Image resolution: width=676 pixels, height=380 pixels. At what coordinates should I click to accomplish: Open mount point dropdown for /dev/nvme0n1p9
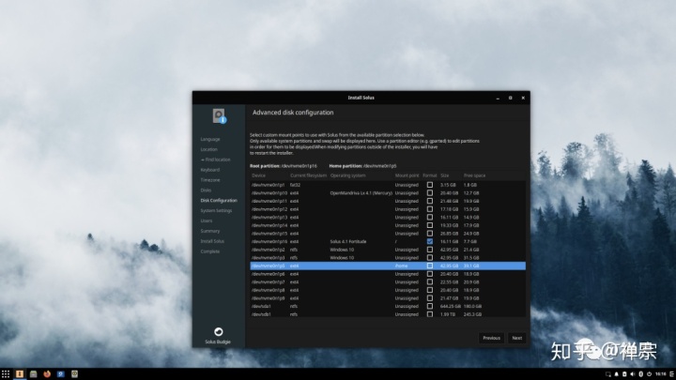[407, 298]
